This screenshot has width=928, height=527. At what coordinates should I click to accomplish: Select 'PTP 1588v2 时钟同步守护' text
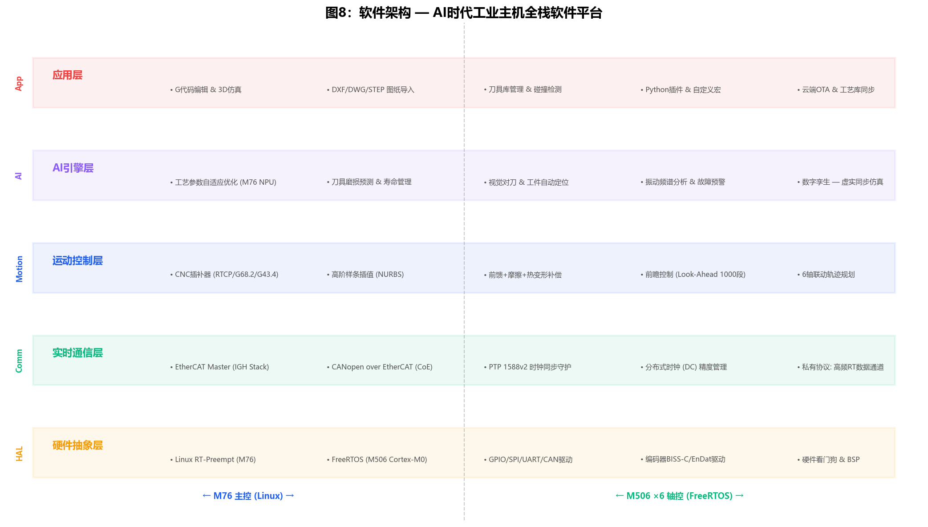tap(527, 367)
